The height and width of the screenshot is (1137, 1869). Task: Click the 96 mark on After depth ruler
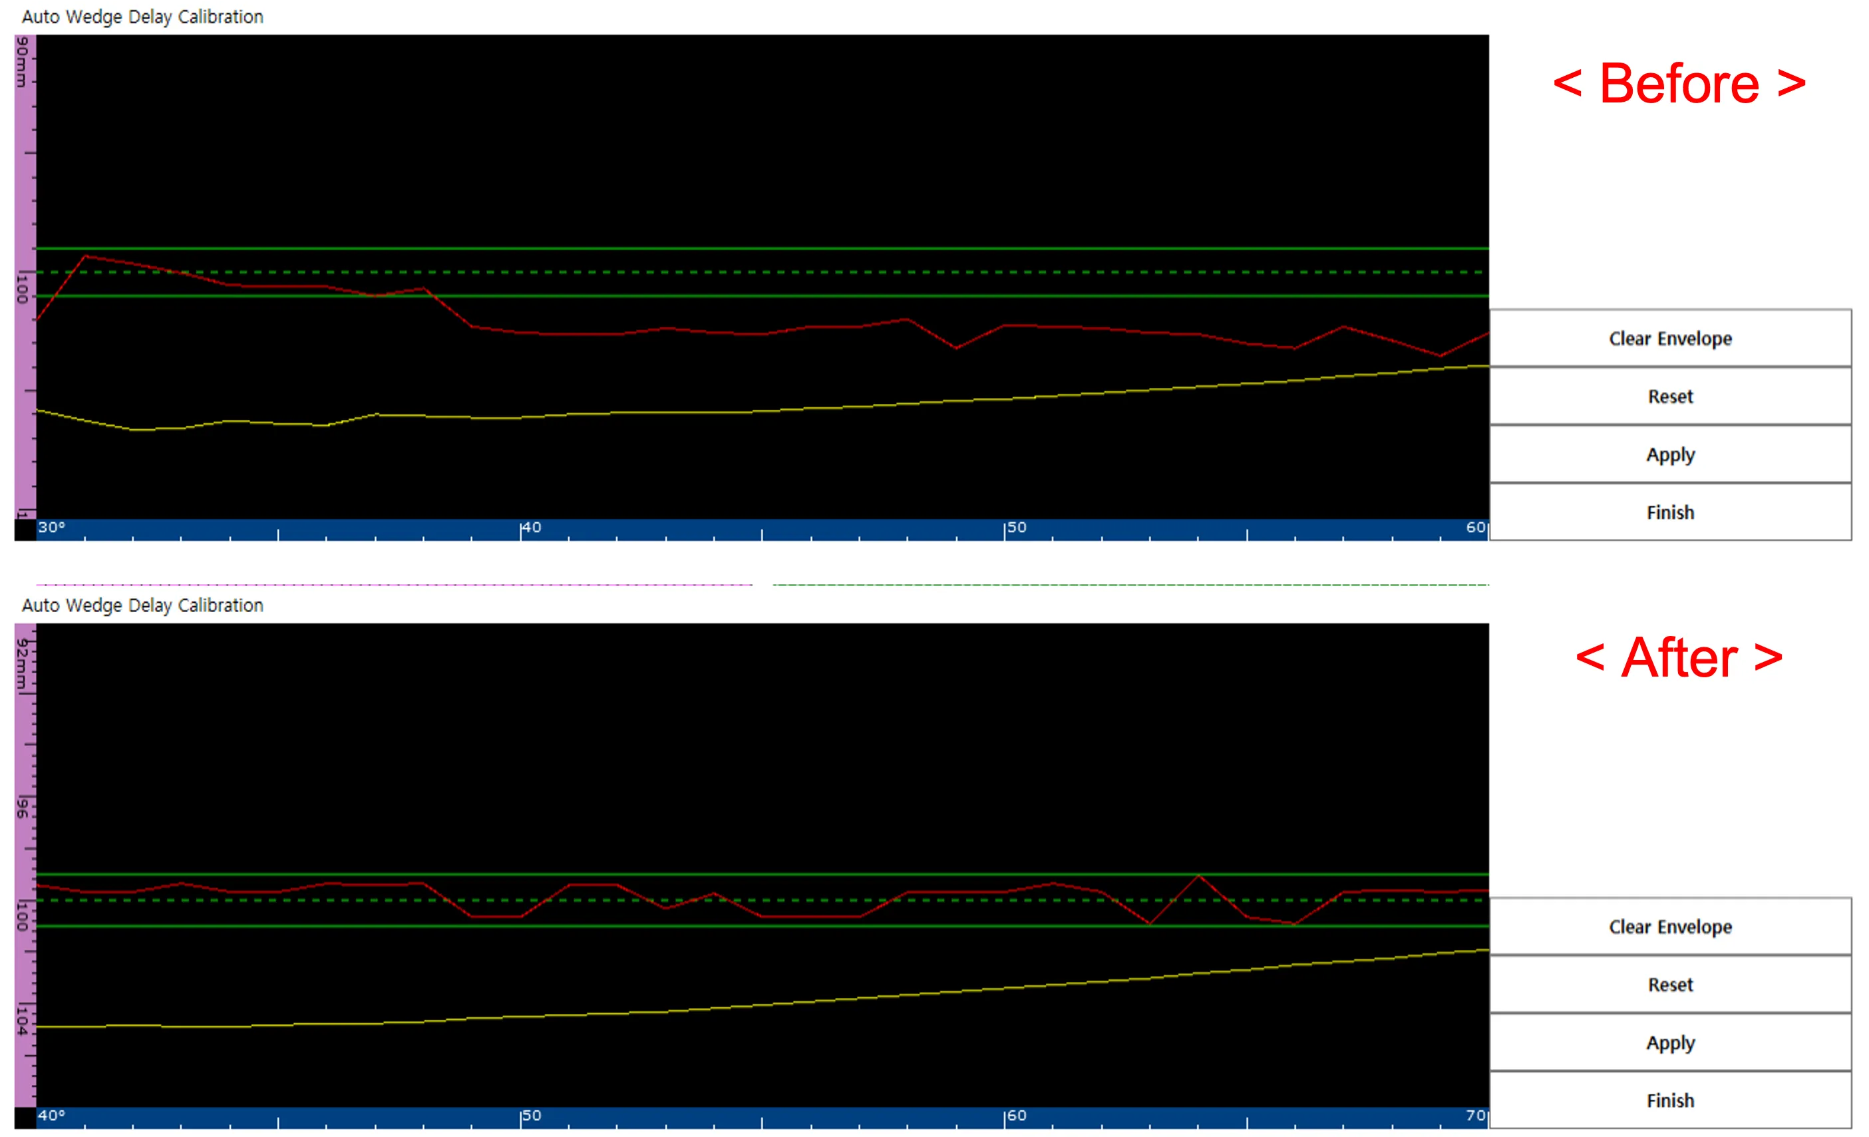point(23,808)
